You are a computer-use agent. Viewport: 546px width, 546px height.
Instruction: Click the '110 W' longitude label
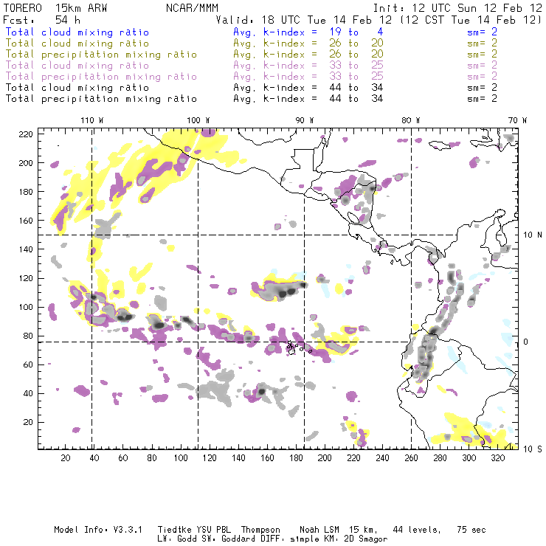[92, 120]
